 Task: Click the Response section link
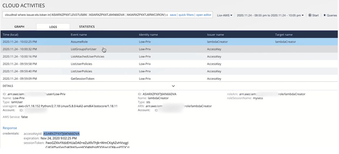click(x=10, y=128)
